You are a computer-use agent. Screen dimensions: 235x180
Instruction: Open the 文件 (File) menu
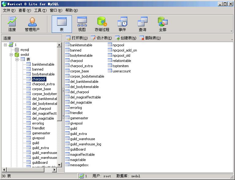pos(9,10)
